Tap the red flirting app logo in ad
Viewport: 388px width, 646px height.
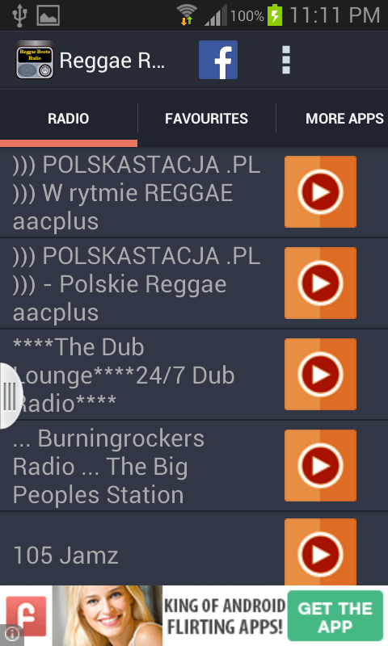(x=26, y=616)
